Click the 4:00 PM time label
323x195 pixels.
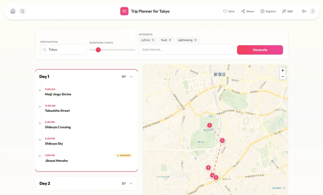[x=50, y=139]
